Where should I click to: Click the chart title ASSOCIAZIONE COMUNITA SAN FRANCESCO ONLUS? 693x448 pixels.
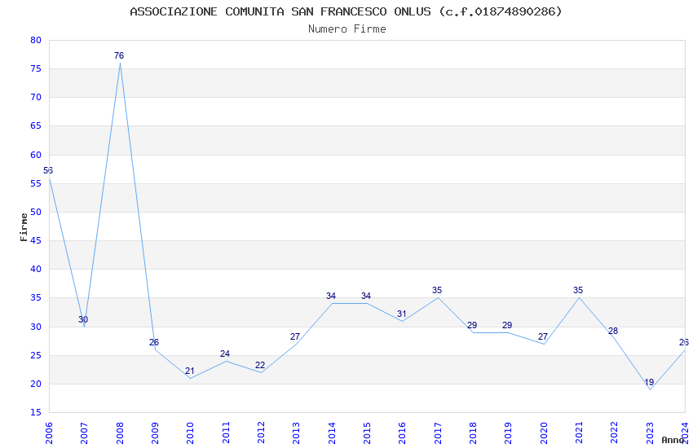pos(346,11)
